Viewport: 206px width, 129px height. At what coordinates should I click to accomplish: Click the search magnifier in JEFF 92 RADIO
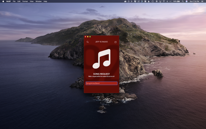[x=88, y=42]
